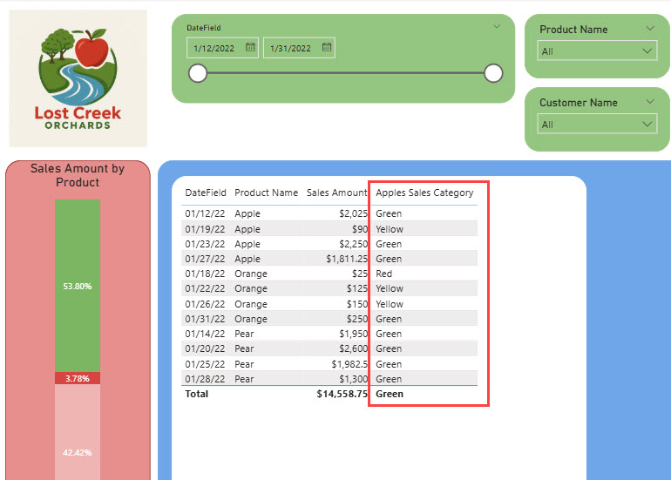Click the Lost Creek Orchards logo
The height and width of the screenshot is (480, 671).
[78, 78]
